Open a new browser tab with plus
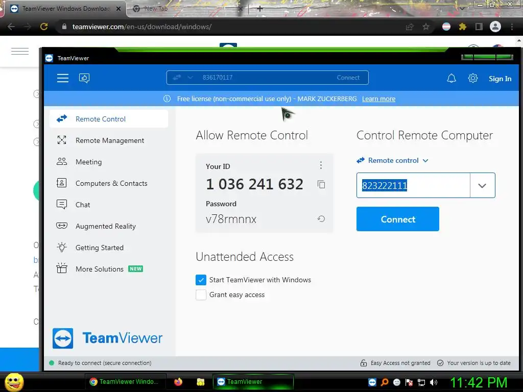Image resolution: width=523 pixels, height=392 pixels. [260, 9]
